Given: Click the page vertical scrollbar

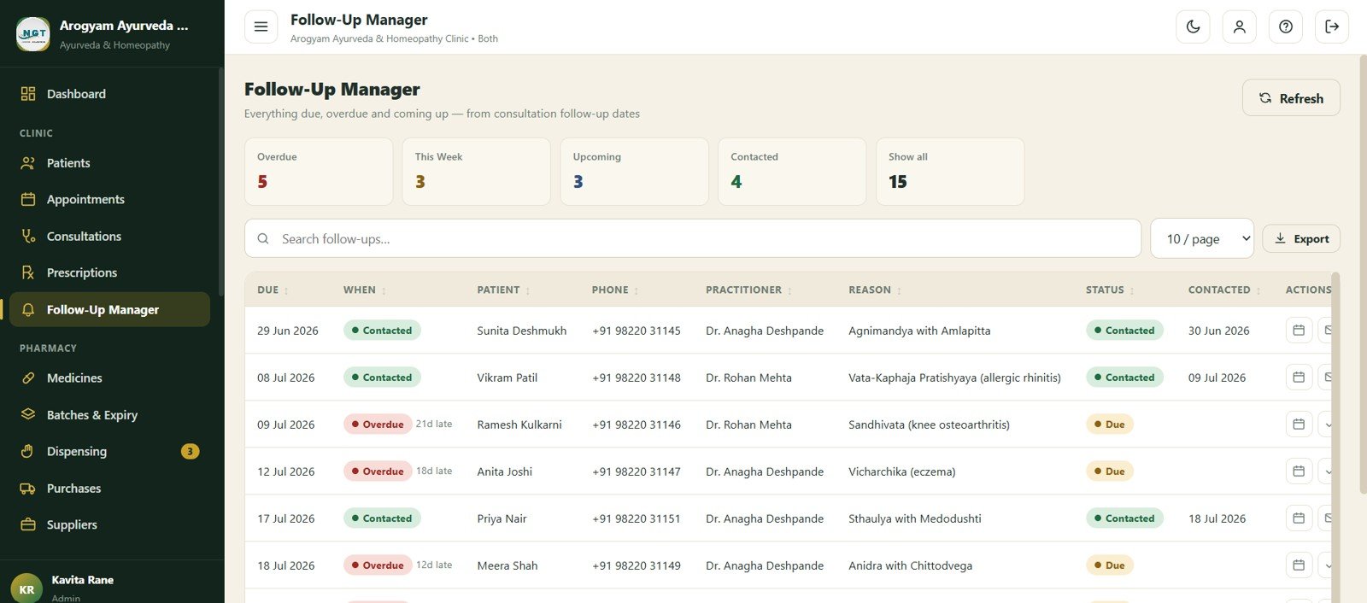Looking at the screenshot, I should point(1363,273).
